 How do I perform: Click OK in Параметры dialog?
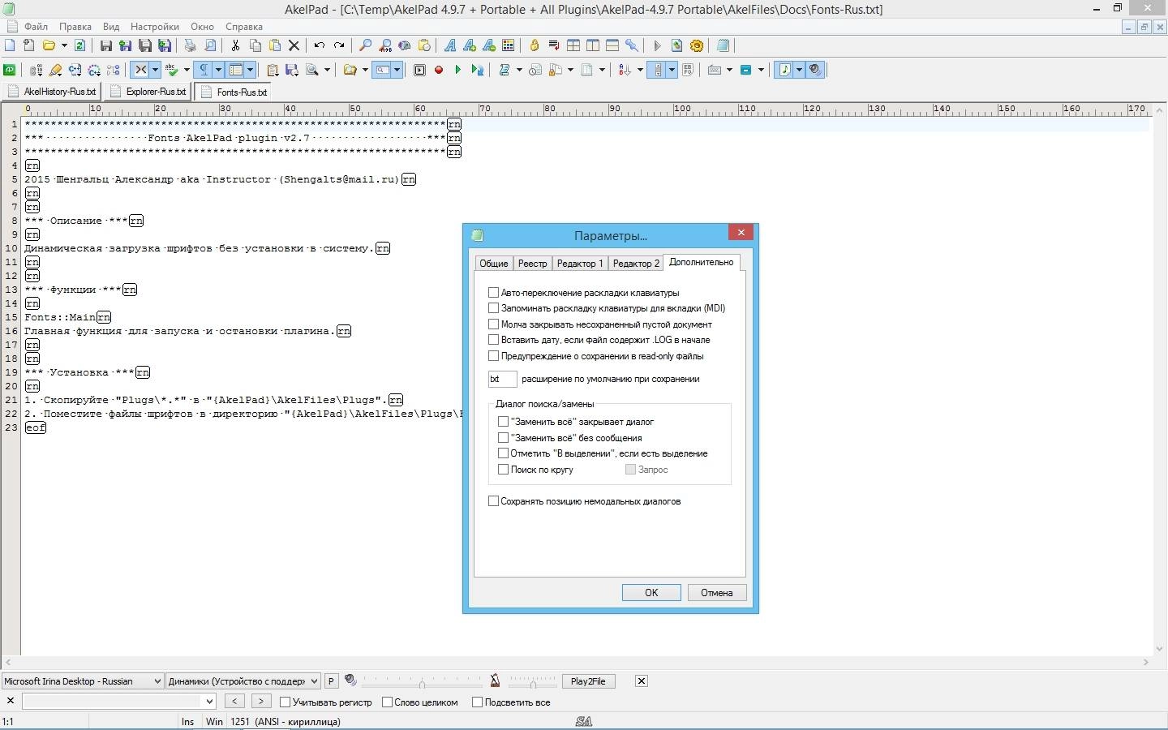click(x=651, y=593)
